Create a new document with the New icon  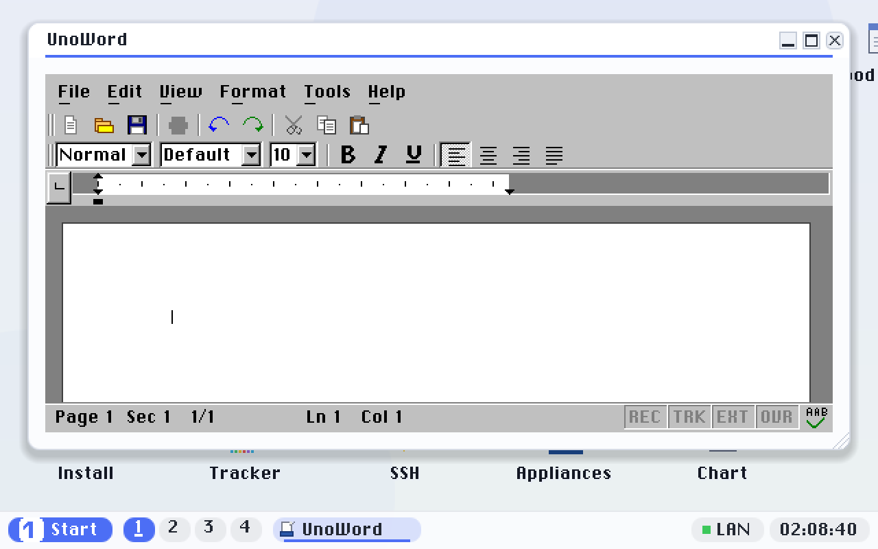coord(71,126)
